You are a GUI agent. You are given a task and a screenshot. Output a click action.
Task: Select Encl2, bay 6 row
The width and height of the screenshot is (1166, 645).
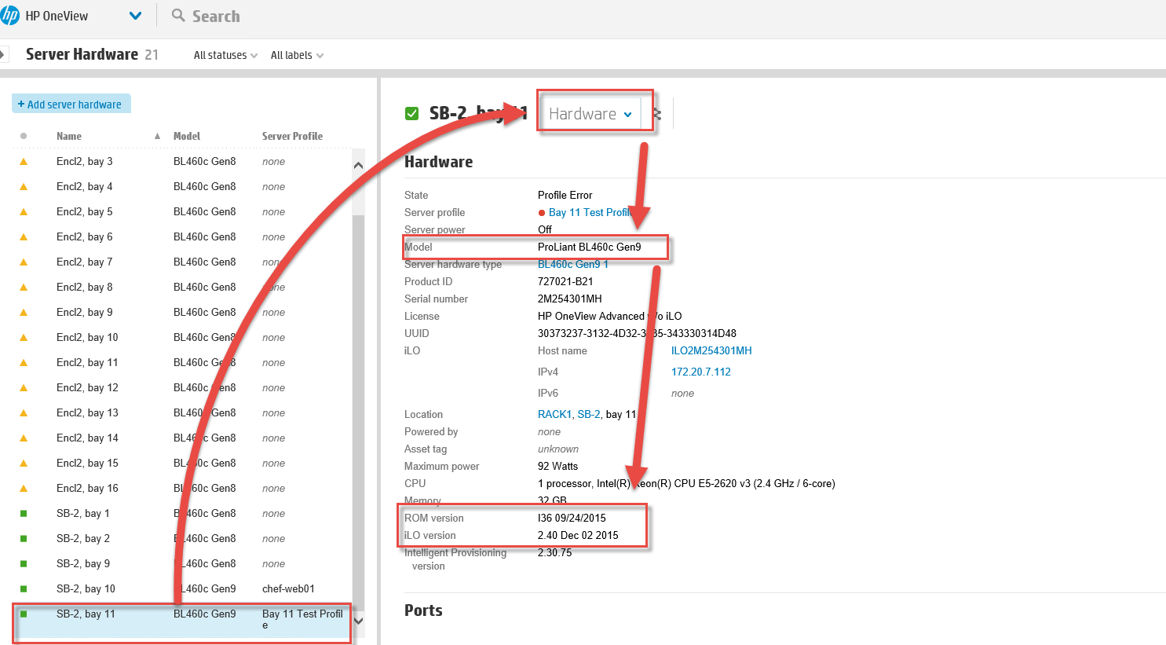click(x=182, y=236)
